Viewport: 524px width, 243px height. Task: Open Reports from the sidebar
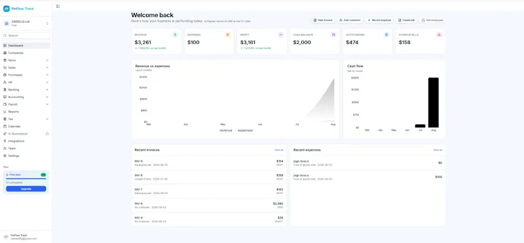(x=26, y=112)
